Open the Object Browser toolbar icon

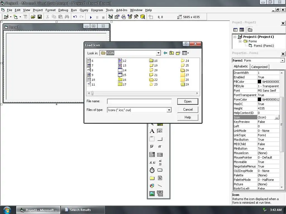point(130,17)
